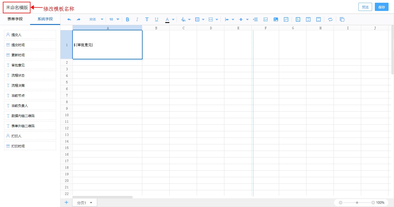This screenshot has width=394, height=207.
Task: Click the redo arrow icon
Action: [79, 19]
